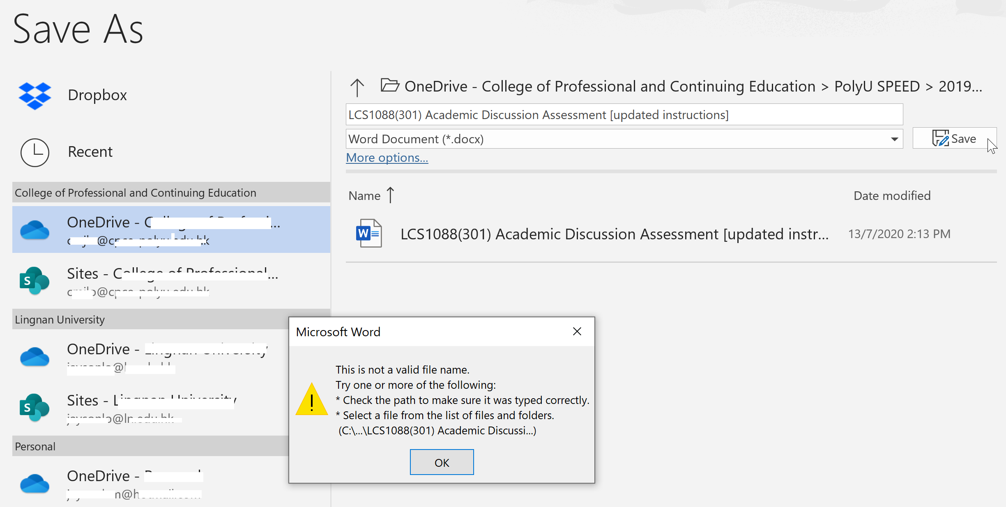This screenshot has width=1006, height=507.
Task: Click the Save As page heading
Action: click(x=78, y=29)
